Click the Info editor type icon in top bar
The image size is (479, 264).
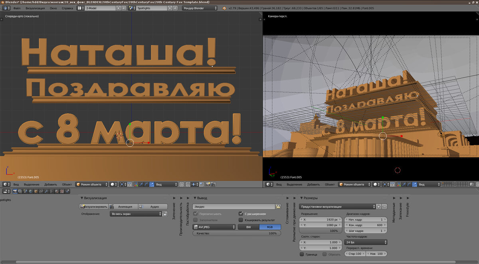click(x=6, y=8)
